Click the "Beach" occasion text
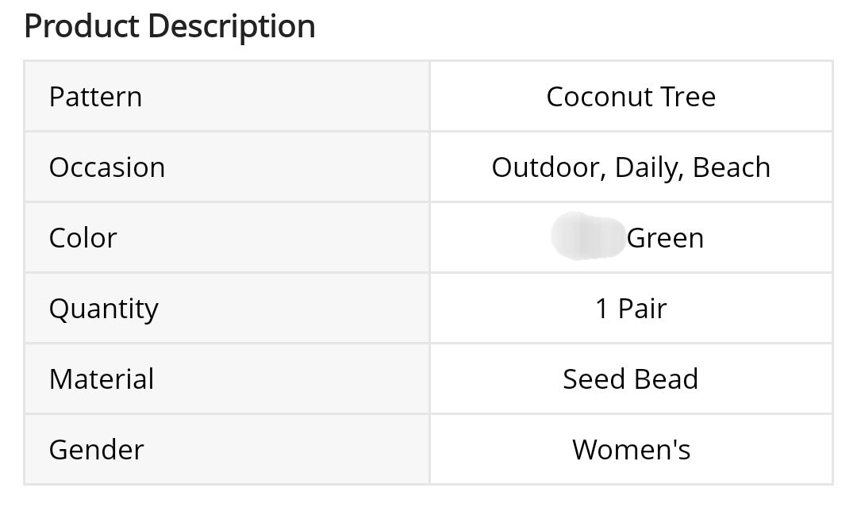The image size is (857, 511). point(731,167)
